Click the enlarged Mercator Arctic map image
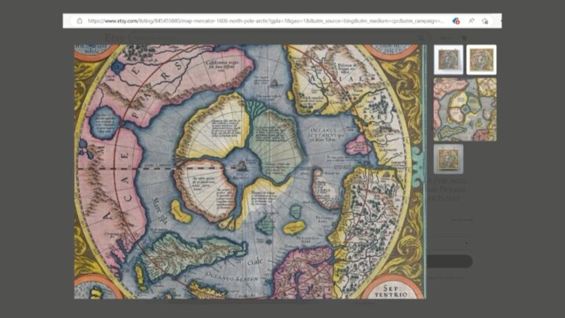 point(250,172)
